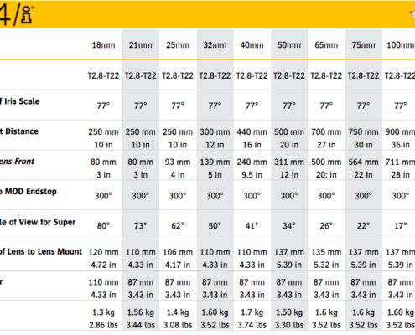The width and height of the screenshot is (415, 335).
Task: Click the Iris Scale row label
Action: click(20, 101)
